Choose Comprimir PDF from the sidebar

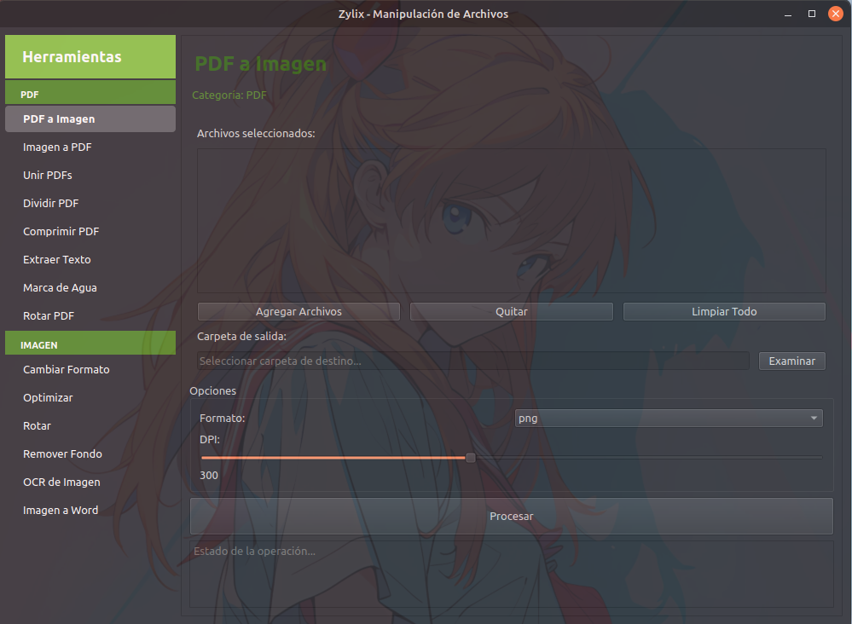tap(90, 232)
